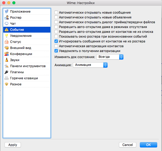Select the Ростер contact icon
Screen dimensions: 162x151
pos(7,18)
